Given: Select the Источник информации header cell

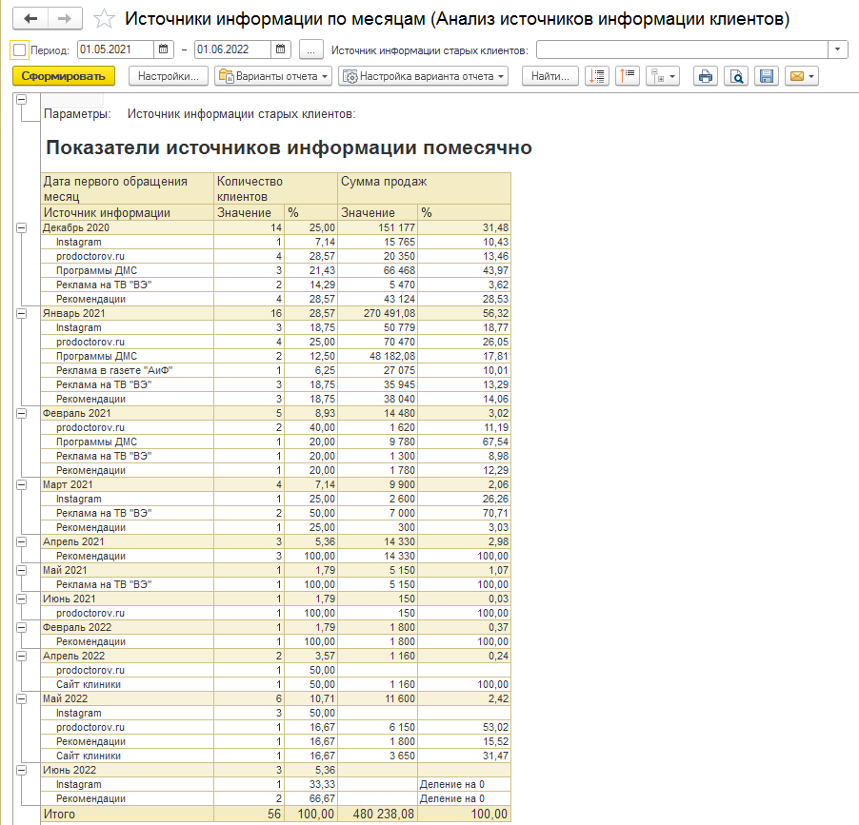Looking at the screenshot, I should coord(127,213).
